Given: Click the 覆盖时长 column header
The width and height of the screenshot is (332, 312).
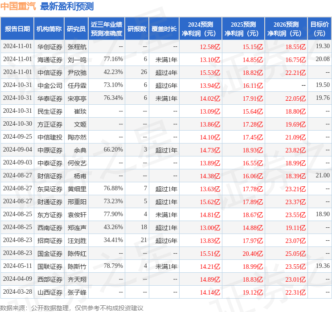Looking at the screenshot, I should point(164,29).
